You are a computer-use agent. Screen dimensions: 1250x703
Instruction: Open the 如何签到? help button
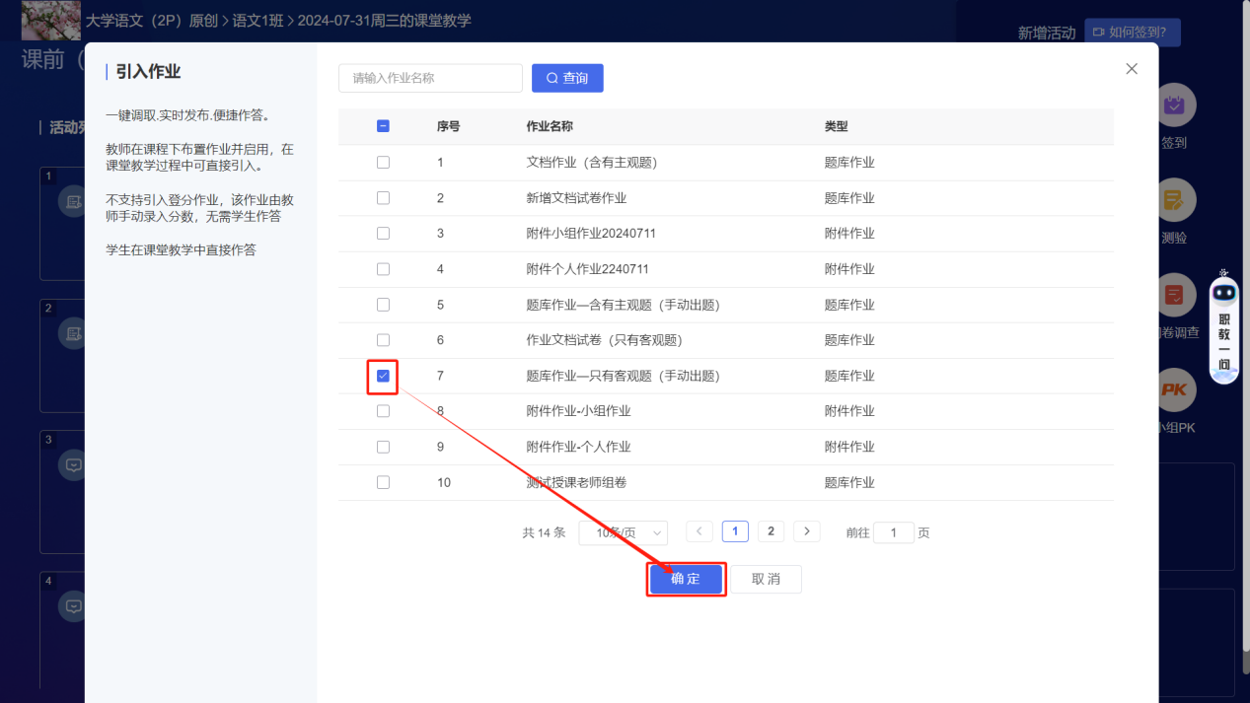[x=1132, y=32]
